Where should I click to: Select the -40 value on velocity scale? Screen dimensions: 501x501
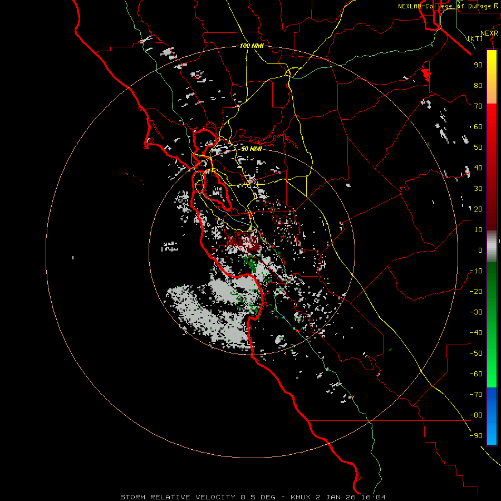pos(476,333)
